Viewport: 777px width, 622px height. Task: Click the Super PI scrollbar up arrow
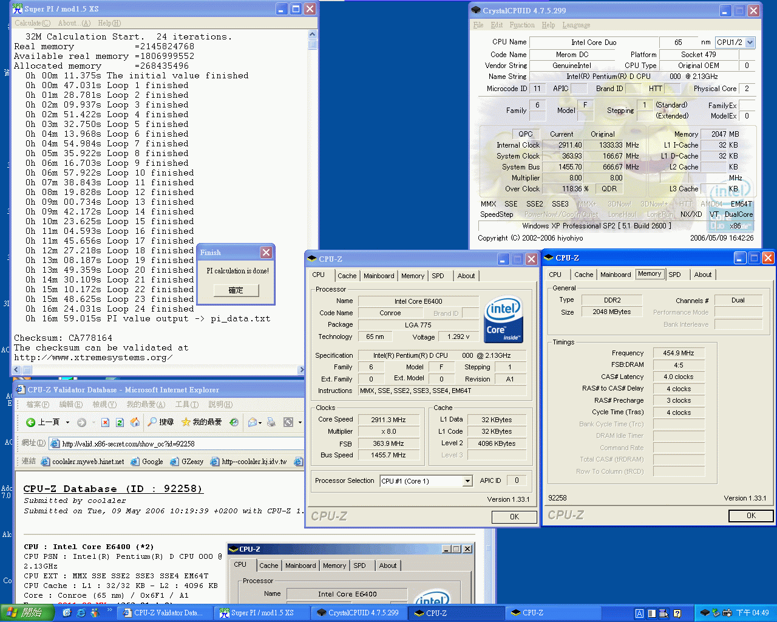point(313,35)
